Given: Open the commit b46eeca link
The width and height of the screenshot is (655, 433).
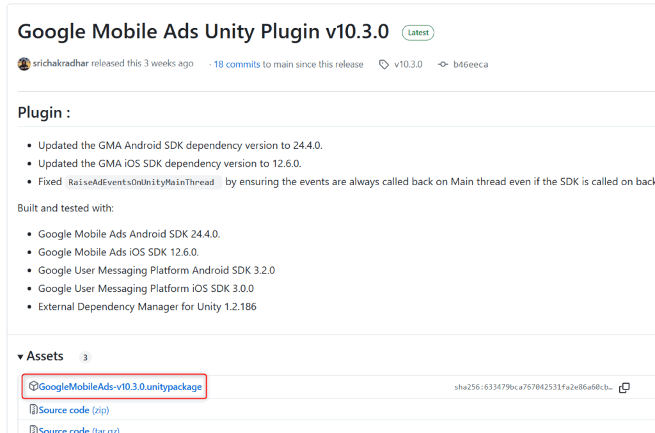Looking at the screenshot, I should [470, 65].
